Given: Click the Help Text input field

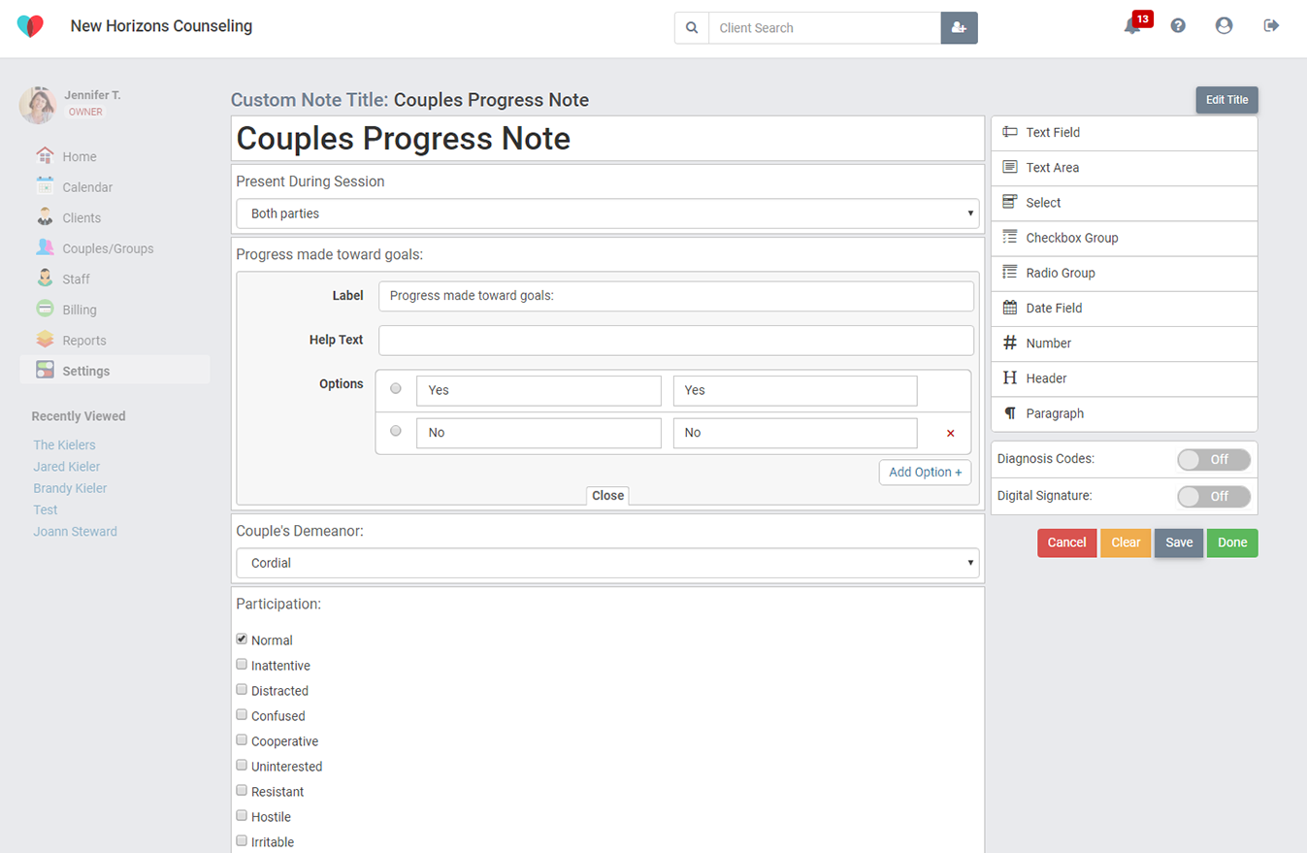Looking at the screenshot, I should tap(676, 341).
